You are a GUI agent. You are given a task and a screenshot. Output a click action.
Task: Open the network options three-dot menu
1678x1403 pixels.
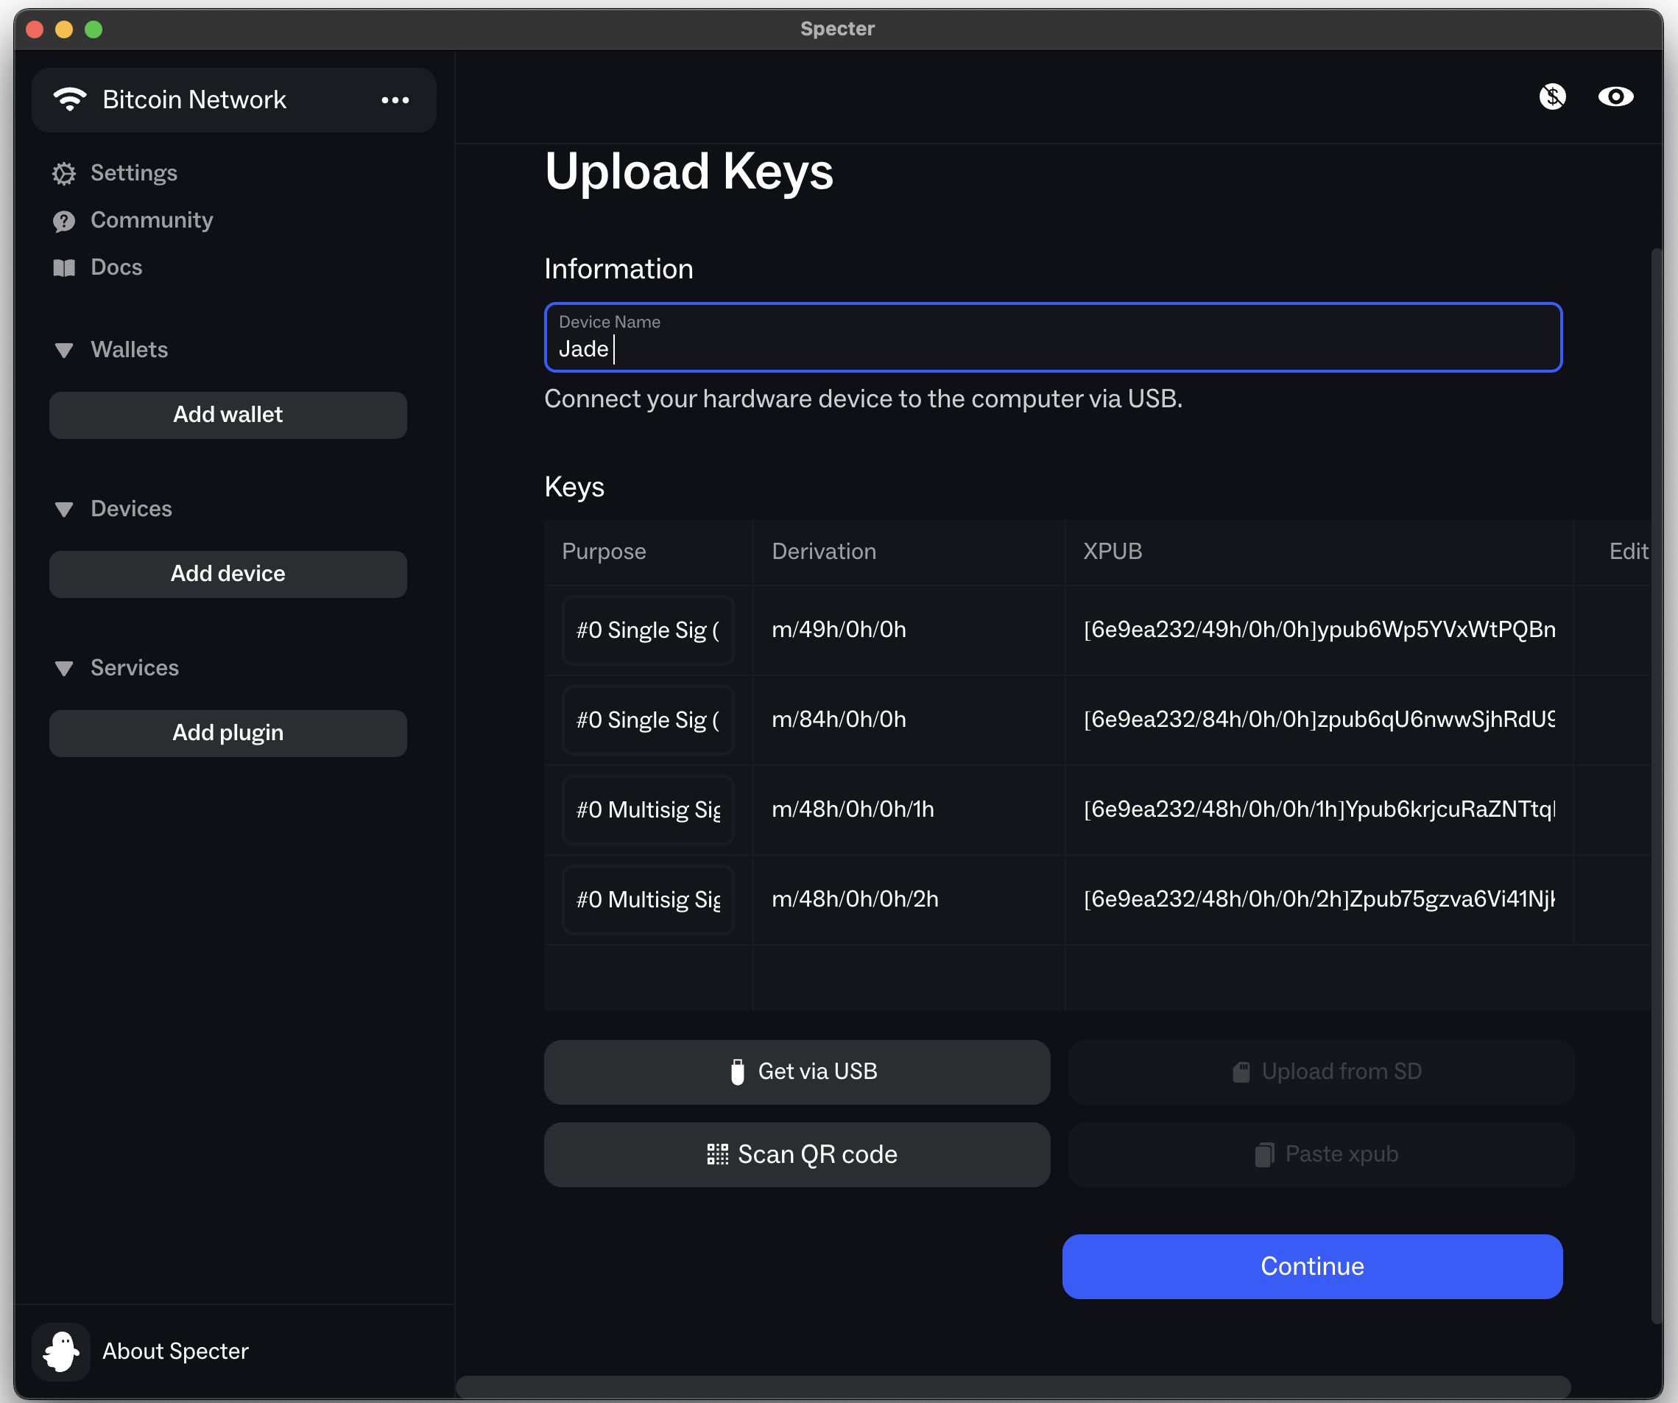[395, 100]
